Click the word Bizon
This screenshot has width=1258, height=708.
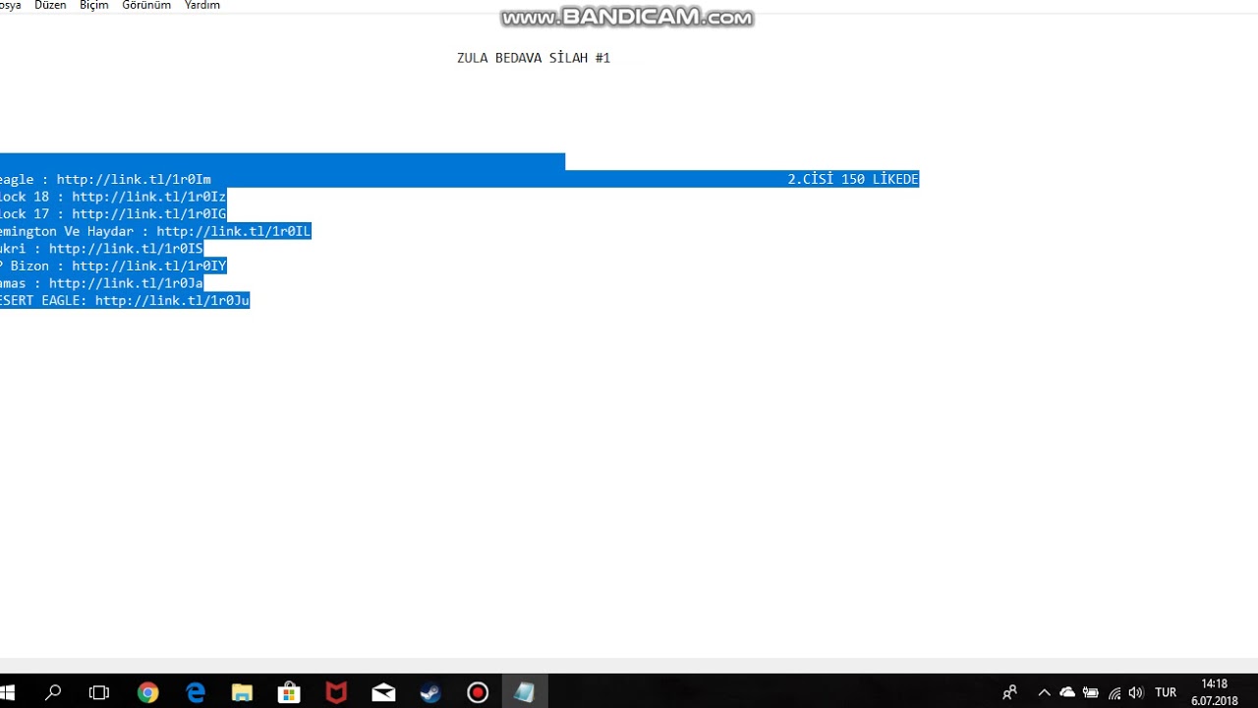[x=29, y=265]
